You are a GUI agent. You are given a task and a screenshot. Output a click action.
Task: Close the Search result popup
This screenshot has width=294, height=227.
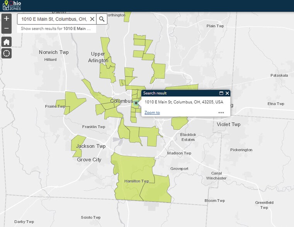(x=227, y=93)
